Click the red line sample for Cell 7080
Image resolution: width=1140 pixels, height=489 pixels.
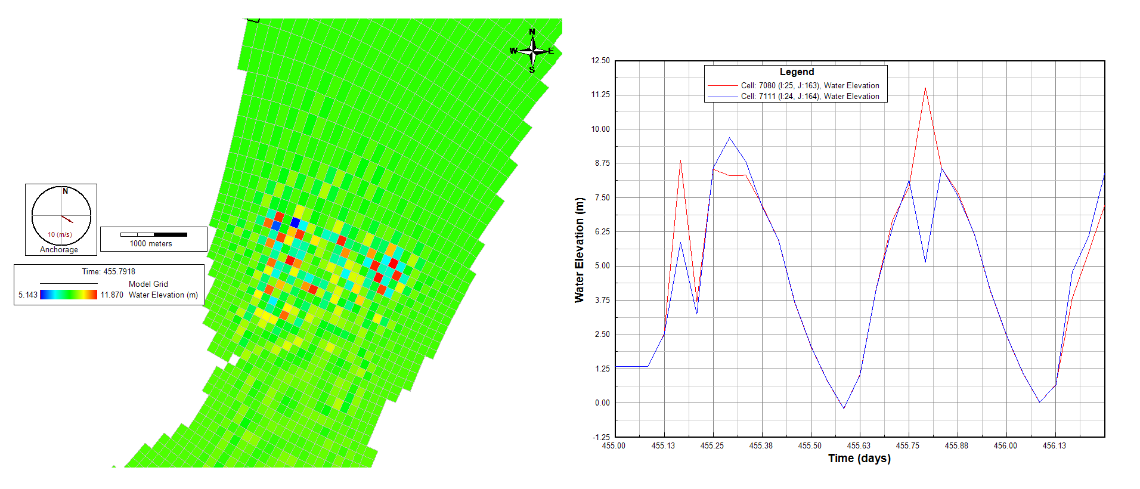click(722, 86)
